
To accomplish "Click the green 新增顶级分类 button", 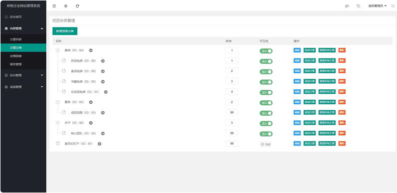I will coord(65,31).
